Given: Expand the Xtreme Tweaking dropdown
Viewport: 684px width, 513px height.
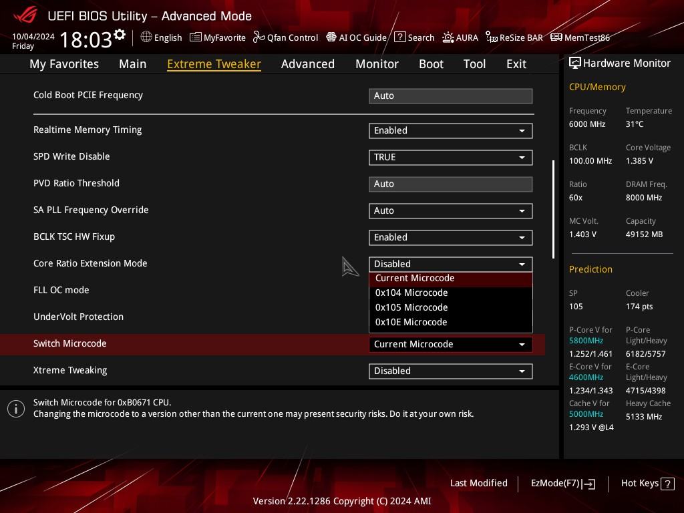Looking at the screenshot, I should 451,371.
